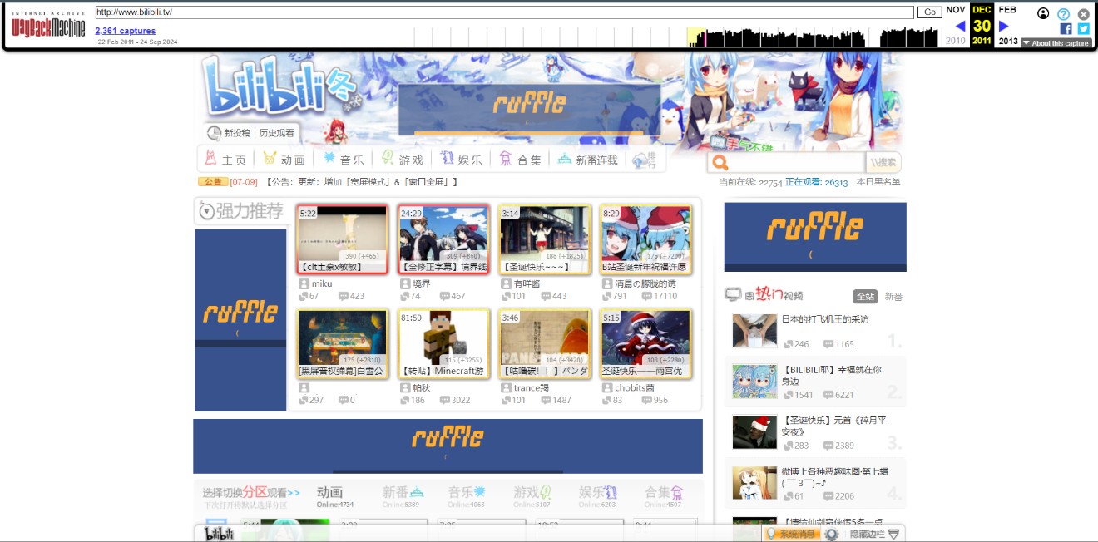Image resolution: width=1098 pixels, height=542 pixels.
Task: Open the 8:29 B站圣诞新年祝福 thumbnail
Action: click(646, 239)
